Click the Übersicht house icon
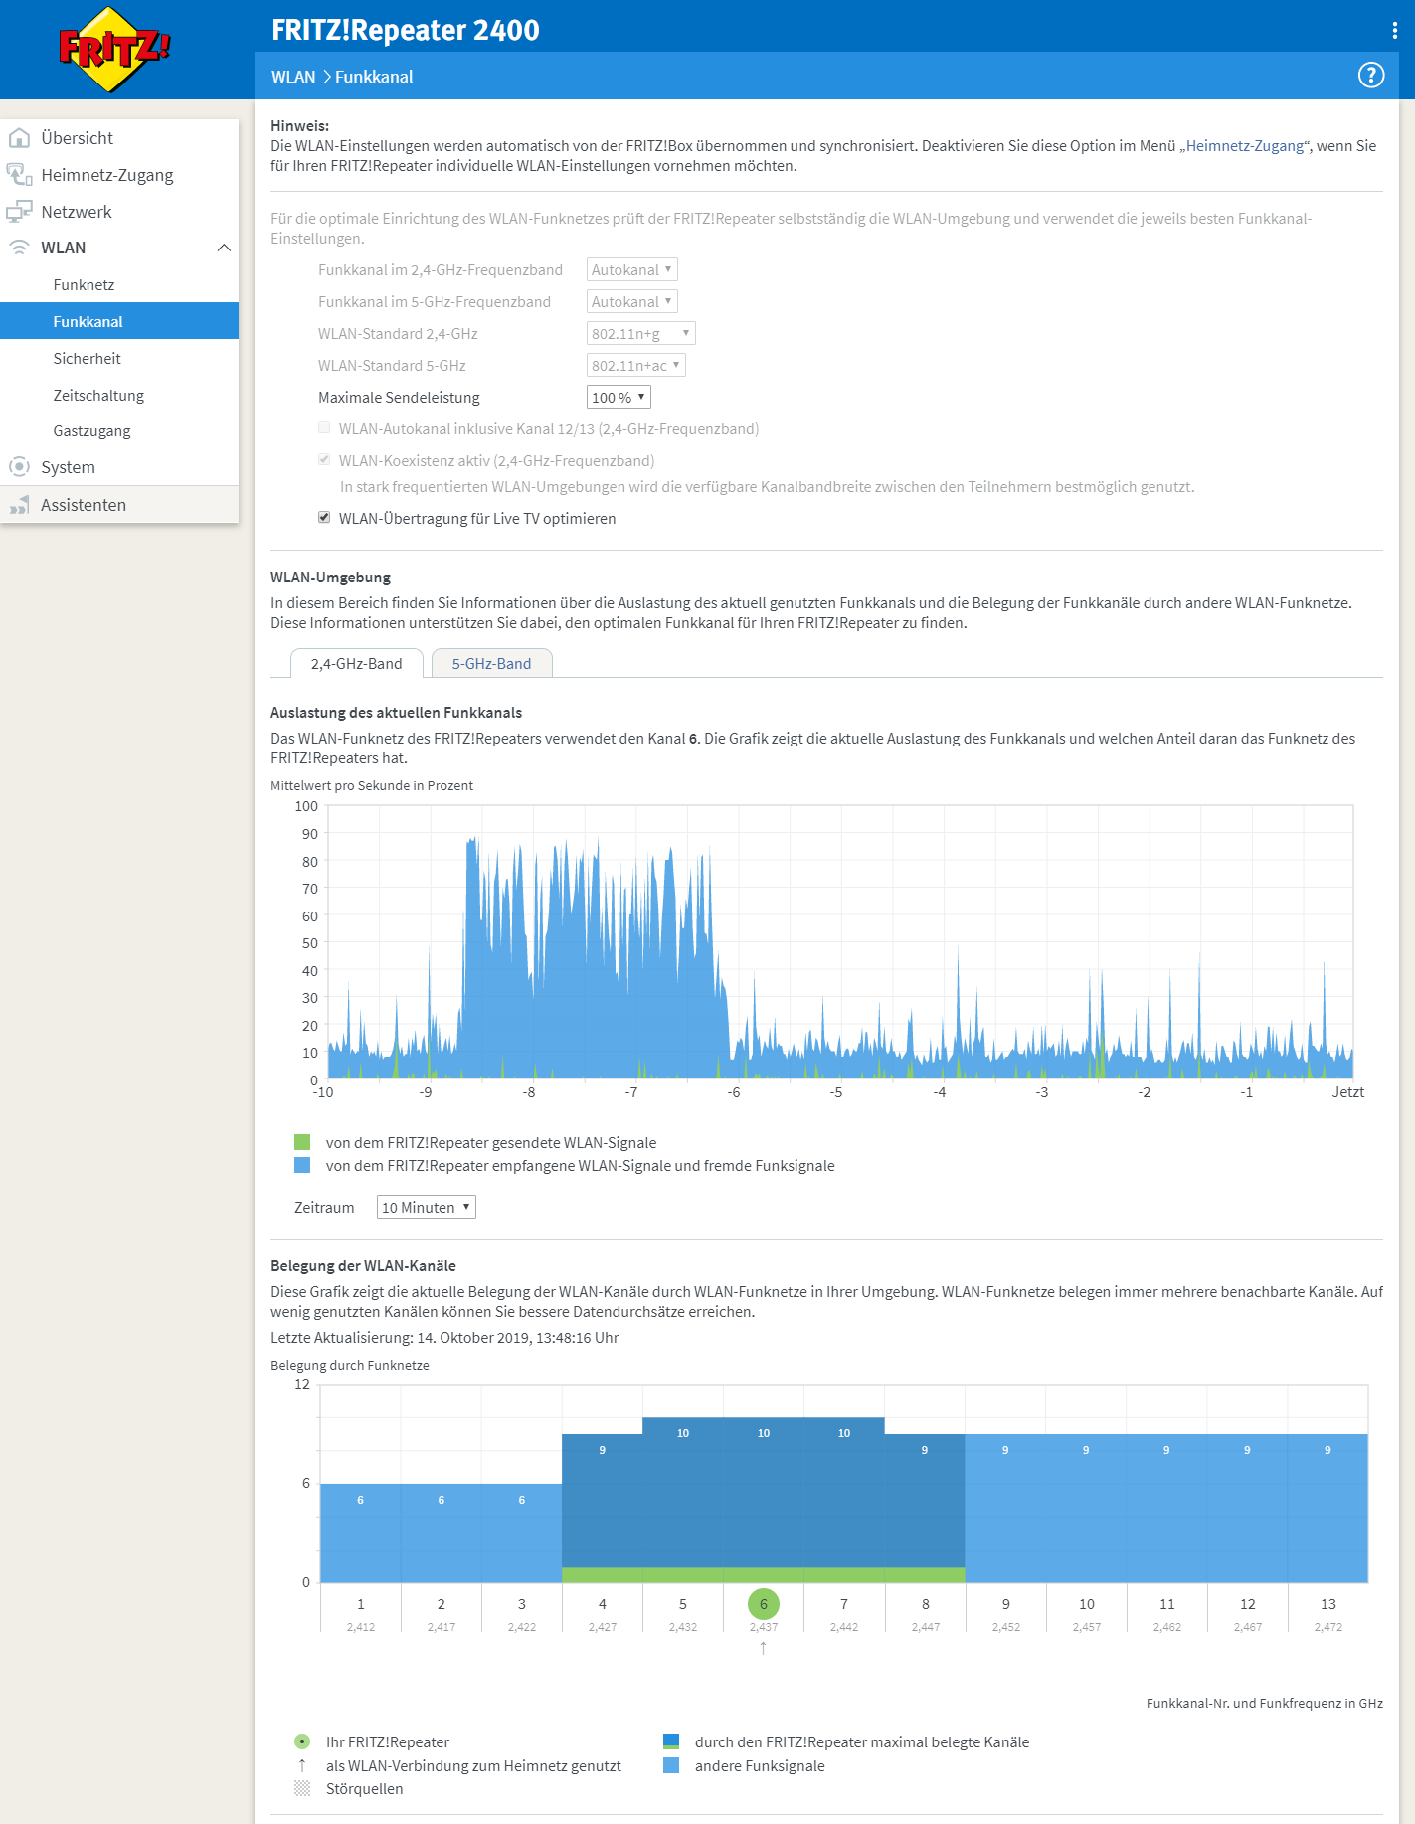 click(x=19, y=138)
